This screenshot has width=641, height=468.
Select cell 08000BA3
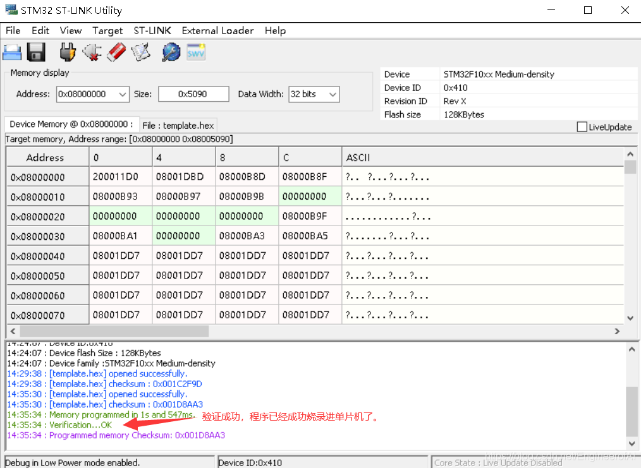coord(247,236)
